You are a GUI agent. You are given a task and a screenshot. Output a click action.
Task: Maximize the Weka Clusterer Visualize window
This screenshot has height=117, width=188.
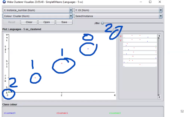click(150, 2)
